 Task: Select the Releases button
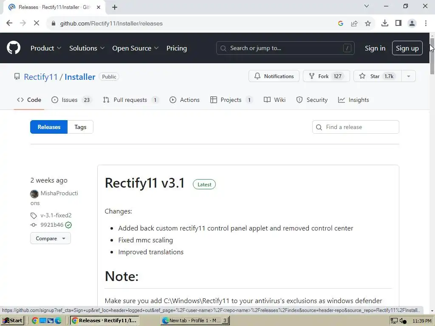coord(49,127)
